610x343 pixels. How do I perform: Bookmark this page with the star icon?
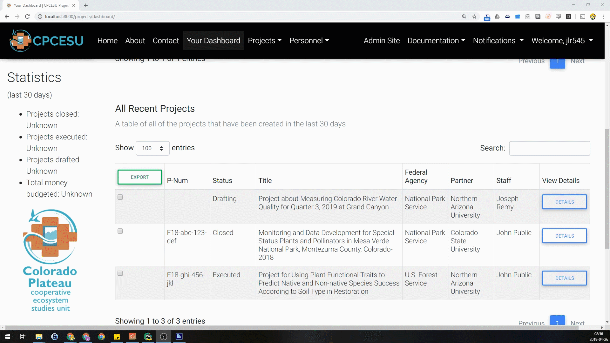[x=474, y=17]
